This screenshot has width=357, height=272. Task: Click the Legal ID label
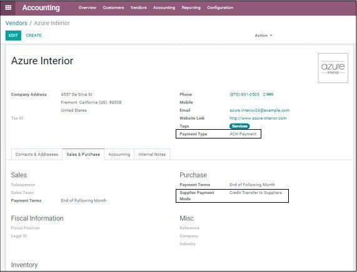pyautogui.click(x=19, y=236)
